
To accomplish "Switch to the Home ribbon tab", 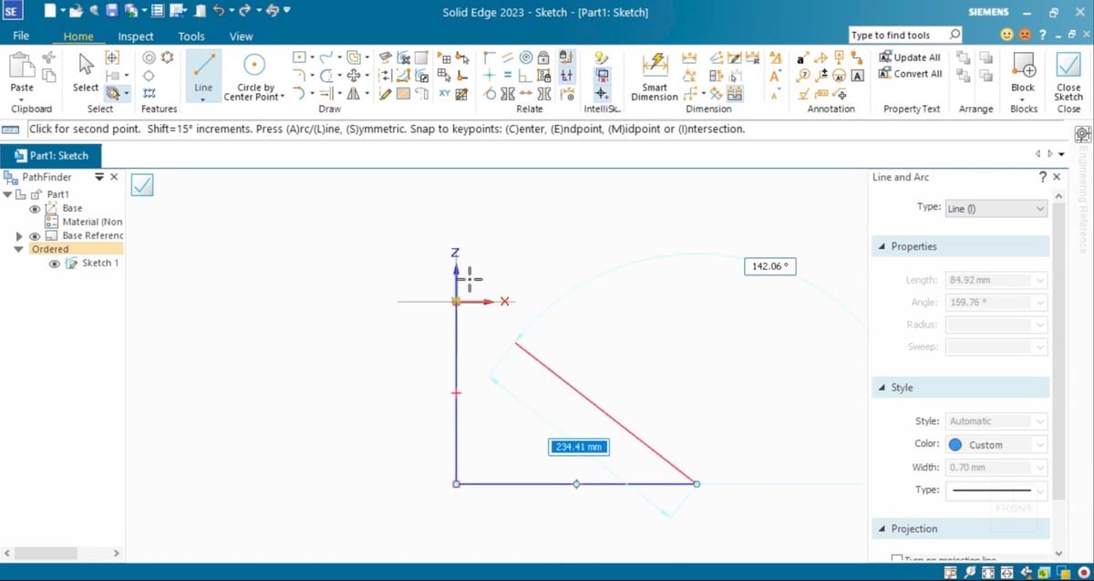I will click(78, 36).
